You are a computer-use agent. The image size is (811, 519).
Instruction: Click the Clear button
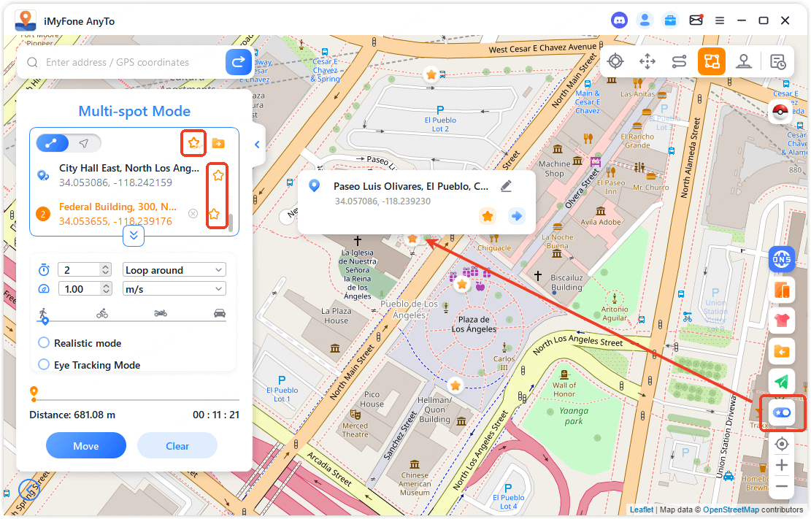(x=177, y=446)
